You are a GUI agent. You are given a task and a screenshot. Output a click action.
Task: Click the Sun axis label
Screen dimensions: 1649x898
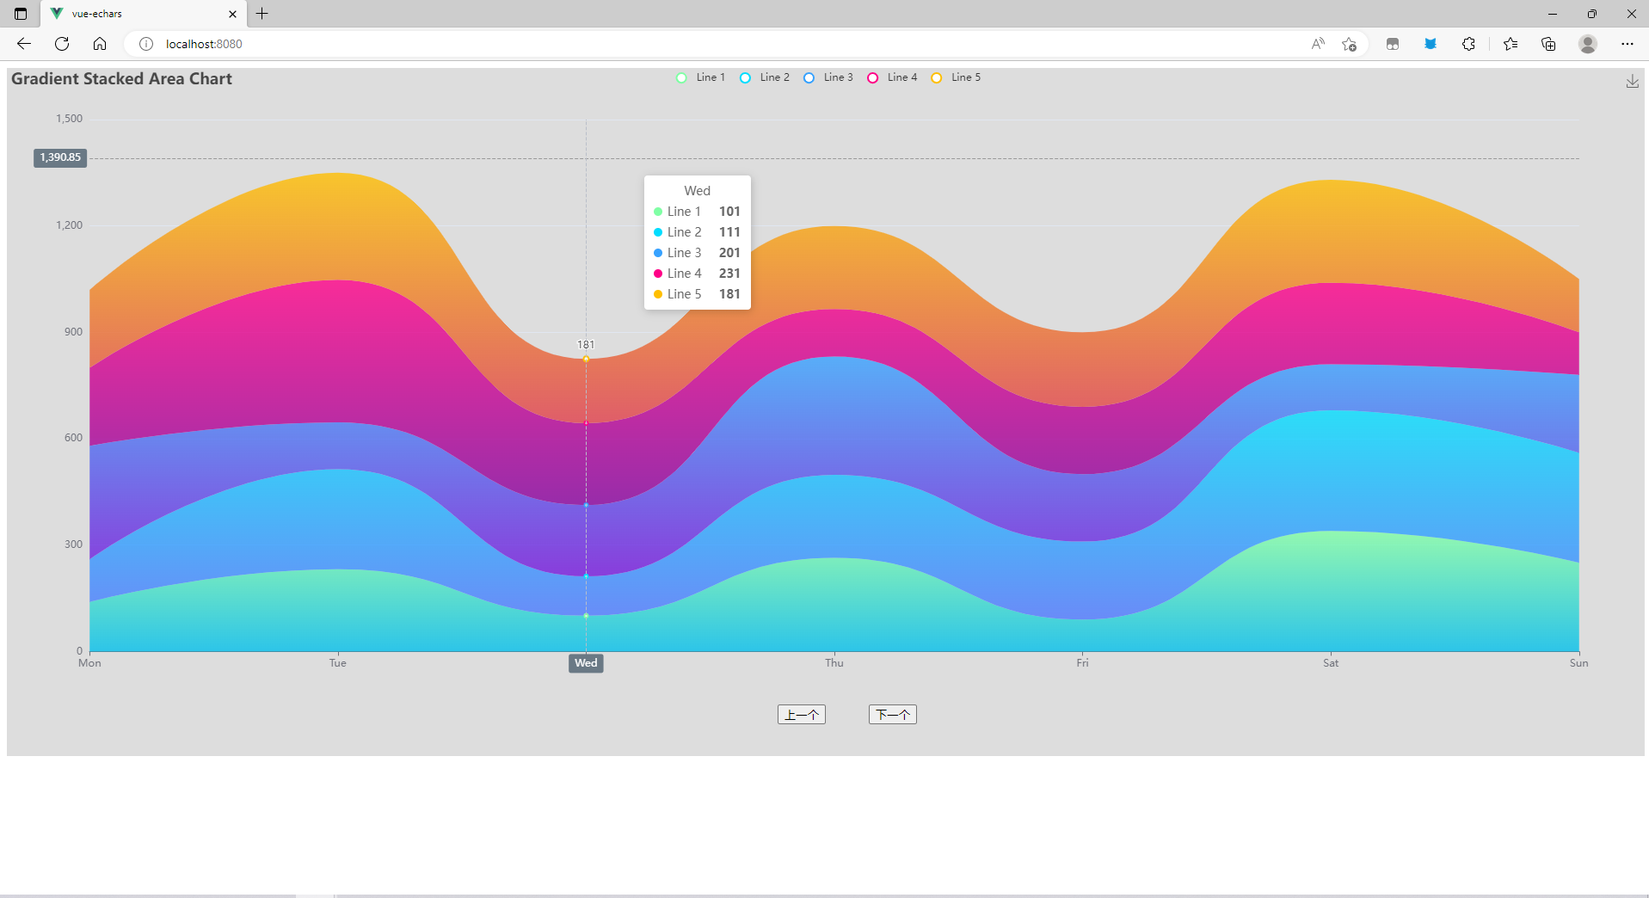1578,663
